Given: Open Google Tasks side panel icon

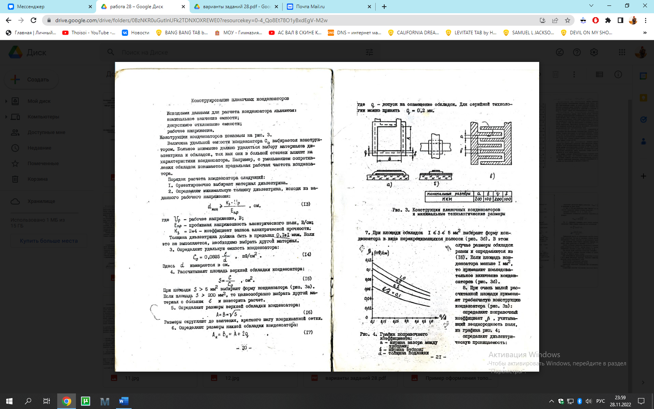Looking at the screenshot, I should 643,120.
